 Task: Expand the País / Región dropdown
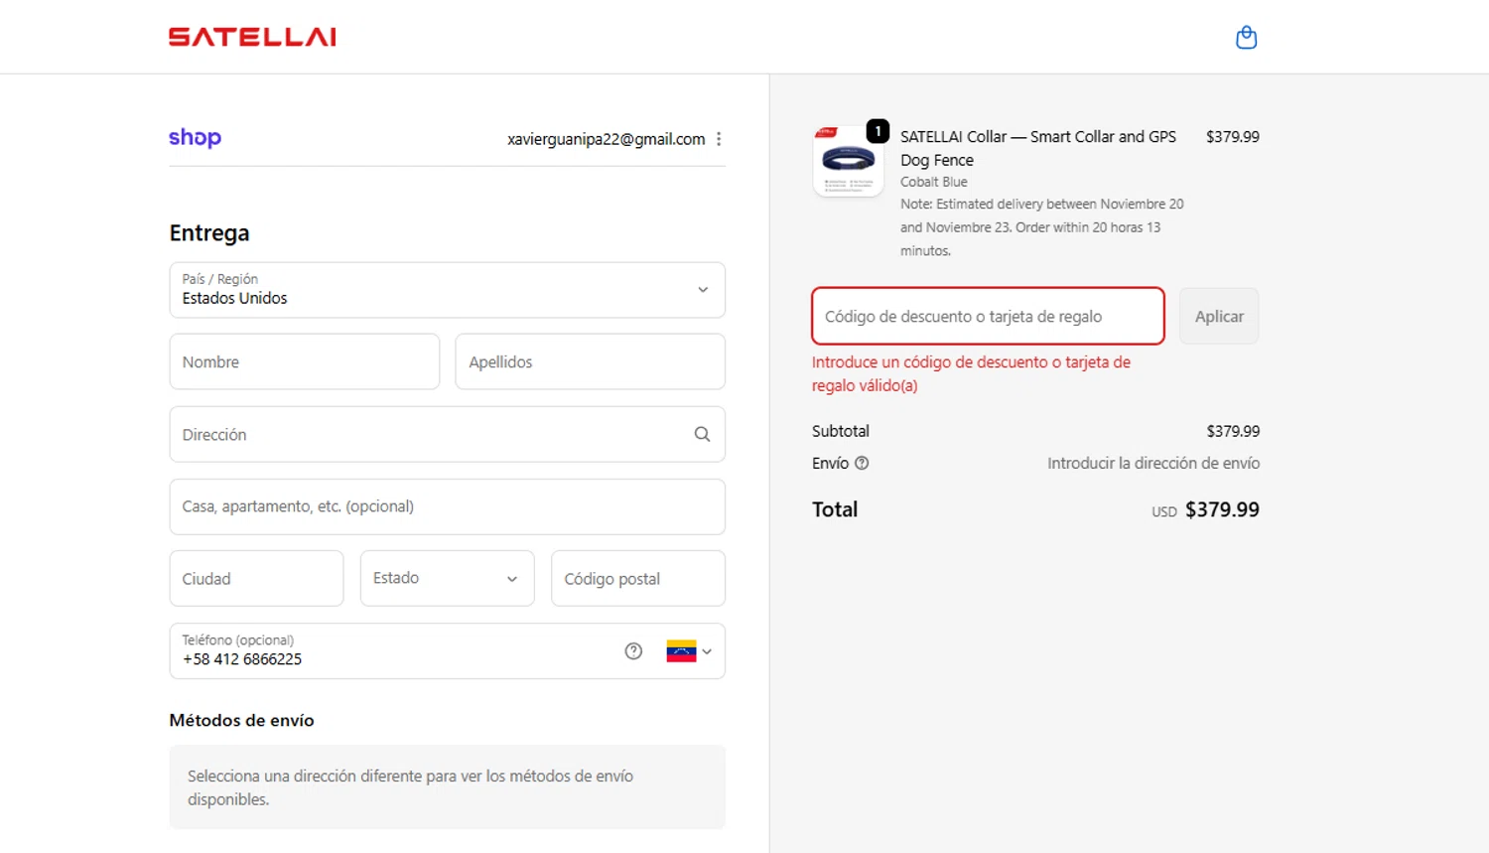coord(447,290)
